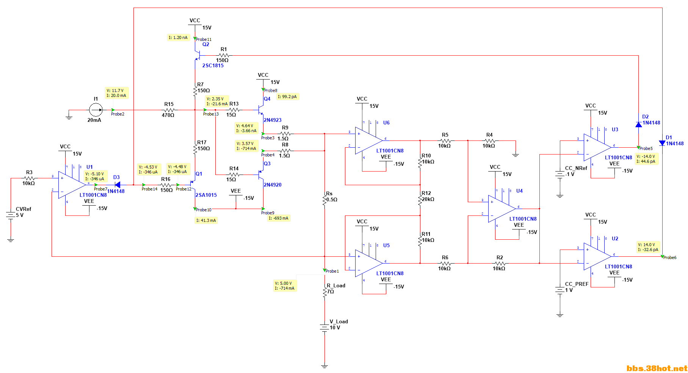The width and height of the screenshot is (688, 373).
Task: Select the Probe2 readout showing 11.7 V
Action: pyautogui.click(x=116, y=93)
